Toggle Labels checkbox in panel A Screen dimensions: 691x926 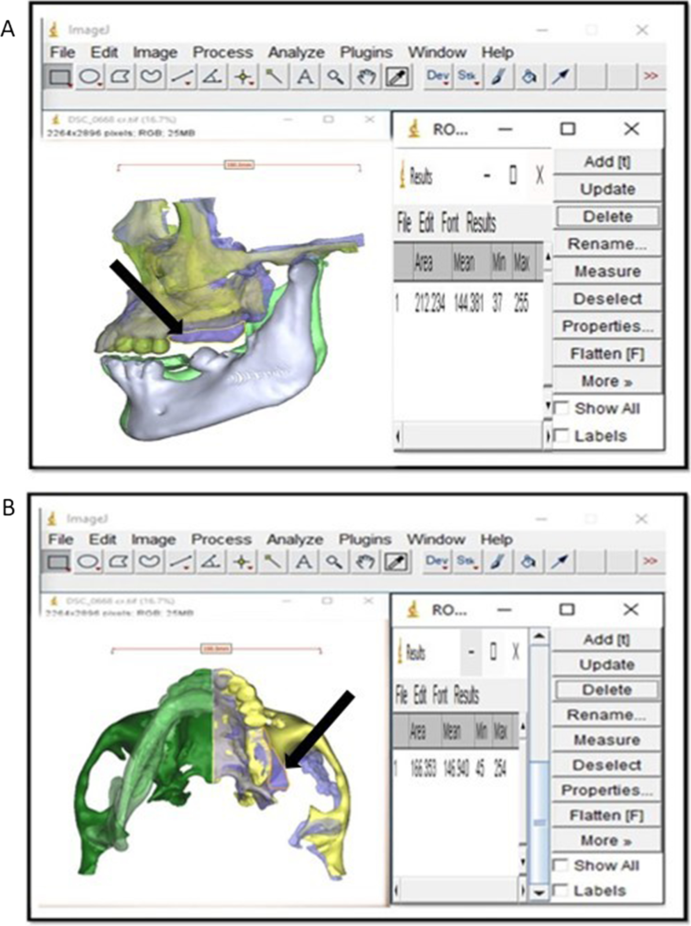point(562,436)
